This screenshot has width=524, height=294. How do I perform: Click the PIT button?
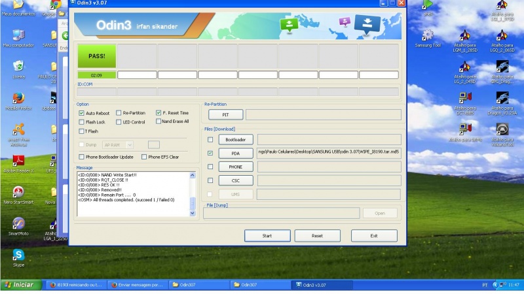tap(225, 115)
